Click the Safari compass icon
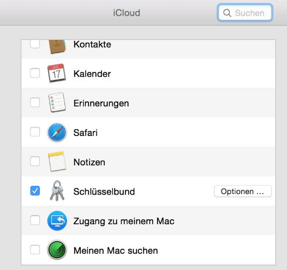This screenshot has height=270, width=287. coord(57,132)
